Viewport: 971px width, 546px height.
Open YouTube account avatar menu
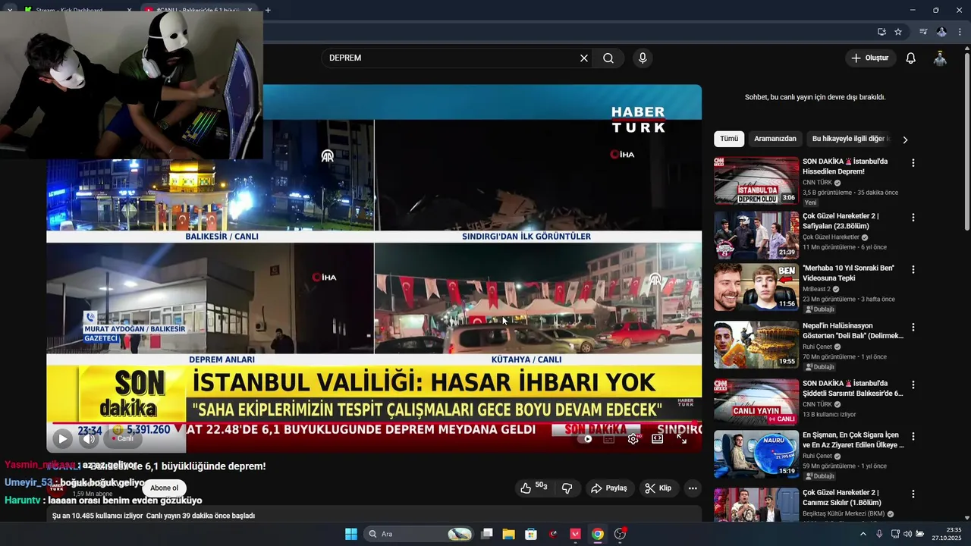(x=940, y=58)
